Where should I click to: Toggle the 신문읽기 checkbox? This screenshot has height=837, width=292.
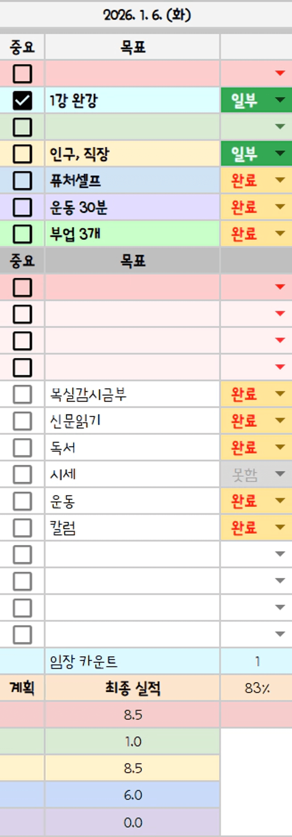pyautogui.click(x=22, y=421)
